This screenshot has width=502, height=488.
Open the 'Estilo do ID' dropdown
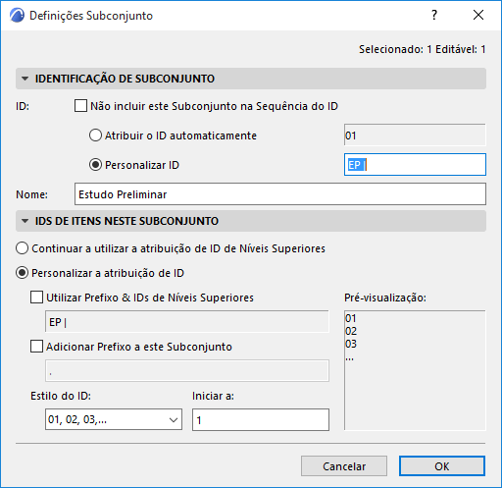point(114,419)
